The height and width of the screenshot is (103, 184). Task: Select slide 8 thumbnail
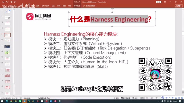7,52
